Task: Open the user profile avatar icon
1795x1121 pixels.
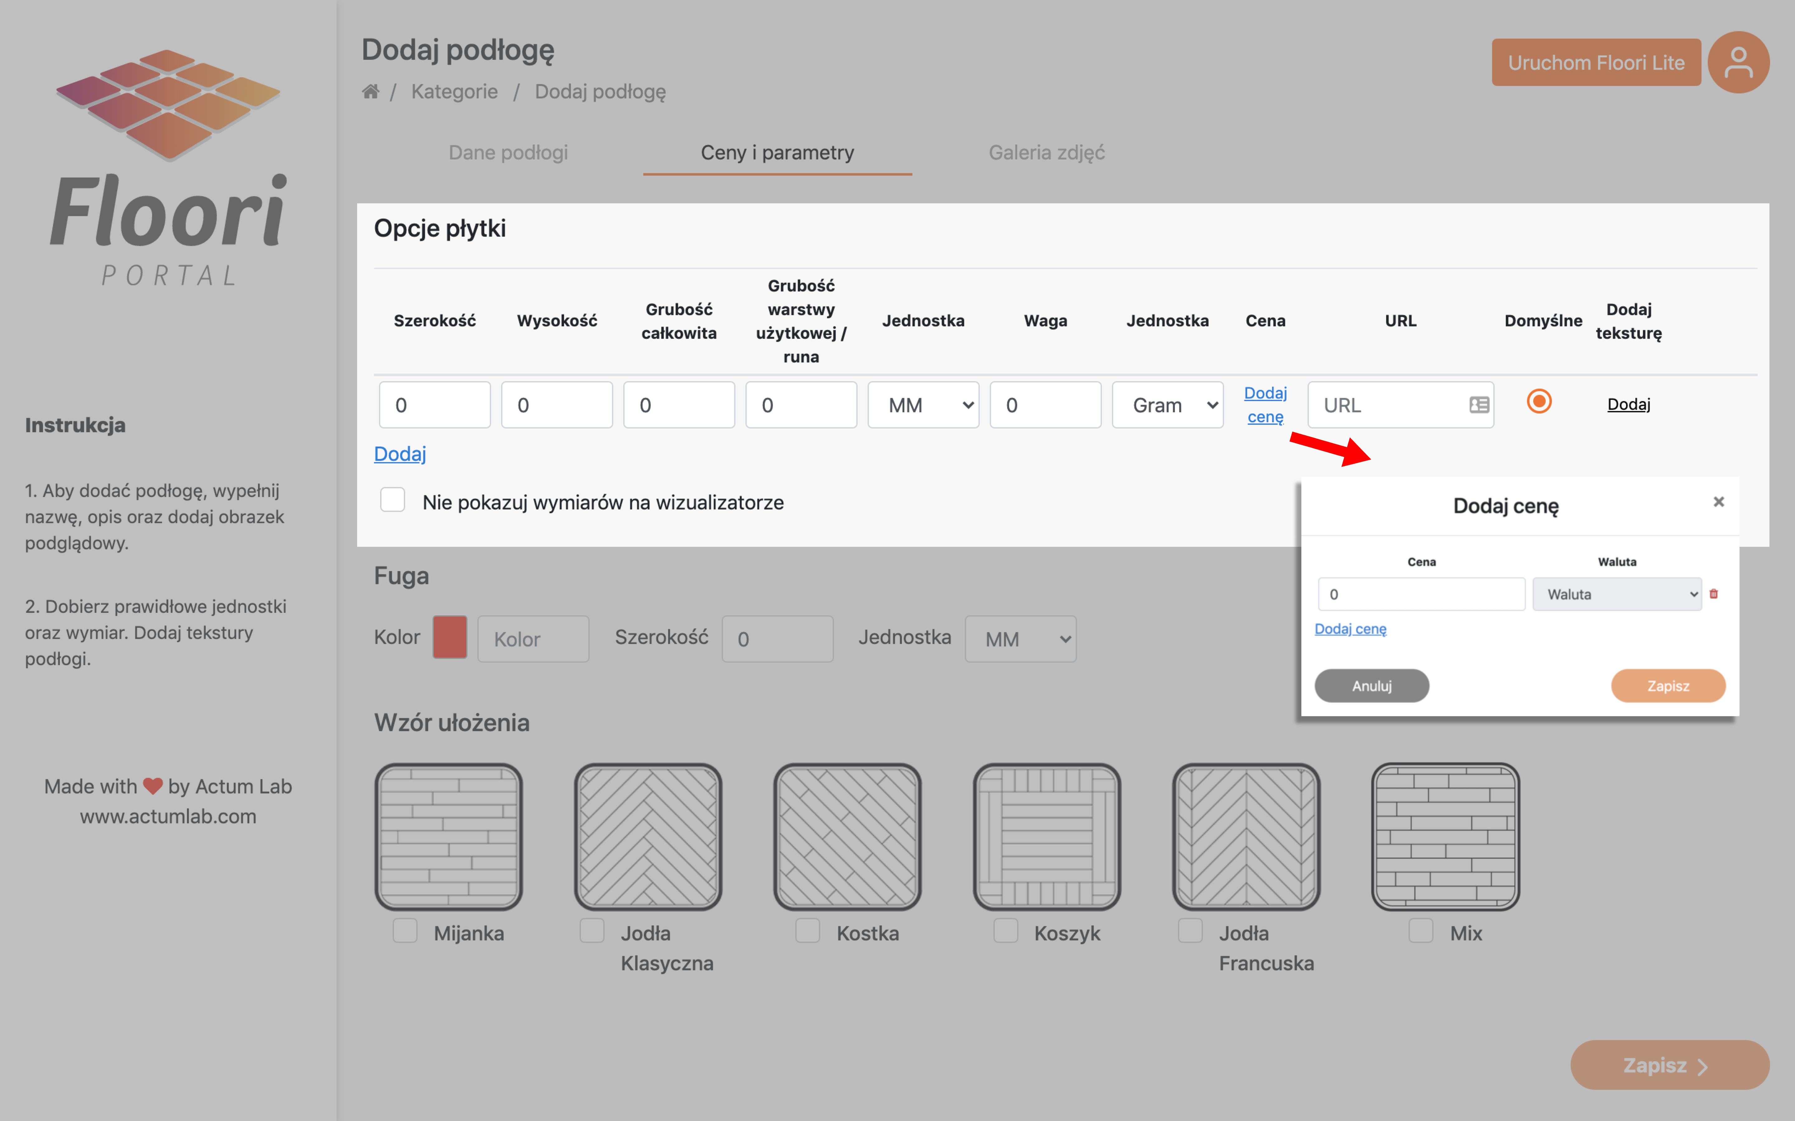Action: [1738, 62]
